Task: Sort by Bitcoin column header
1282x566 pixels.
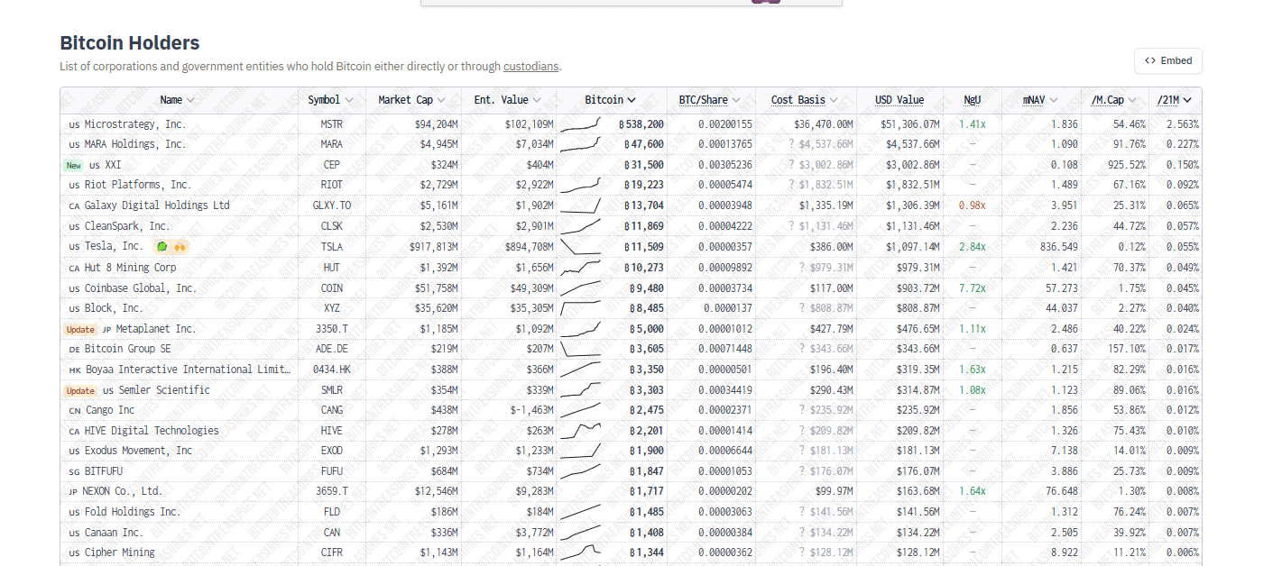Action: pyautogui.click(x=611, y=100)
